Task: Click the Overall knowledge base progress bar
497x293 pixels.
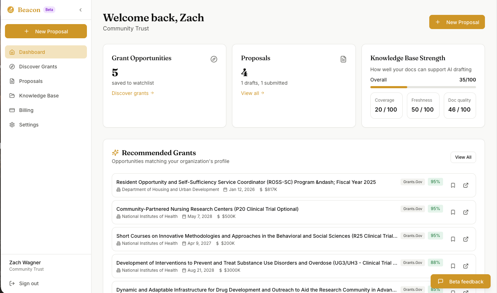Action: (x=423, y=87)
